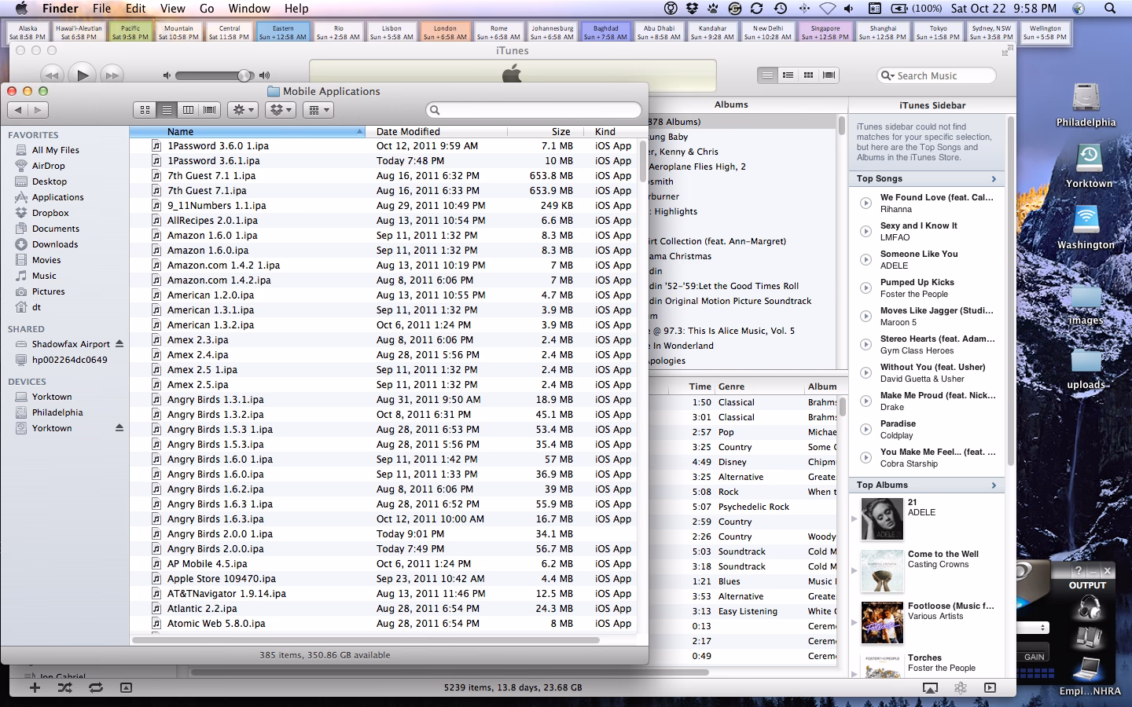This screenshot has width=1132, height=707.
Task: Open the File menu
Action: point(102,9)
